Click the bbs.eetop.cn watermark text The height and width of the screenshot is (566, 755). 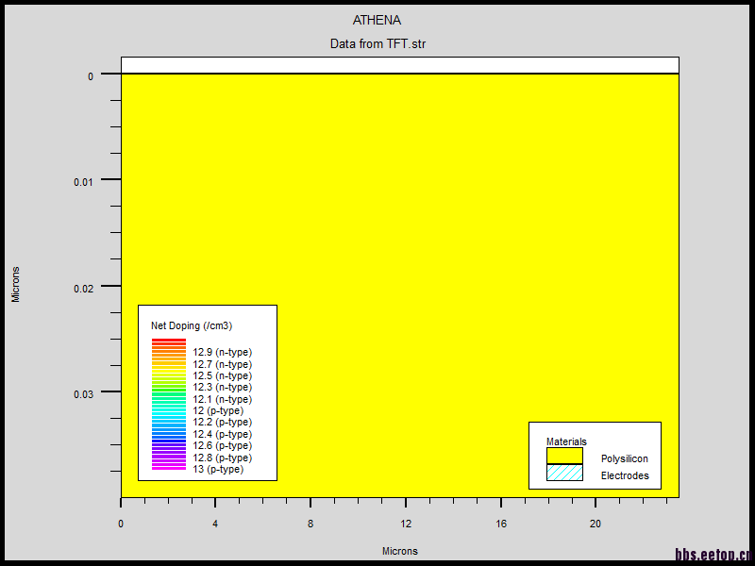click(713, 555)
